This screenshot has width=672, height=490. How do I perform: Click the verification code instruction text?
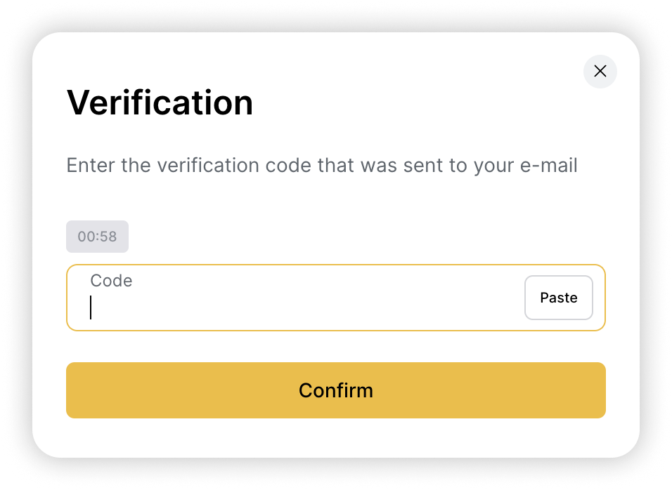tap(321, 166)
